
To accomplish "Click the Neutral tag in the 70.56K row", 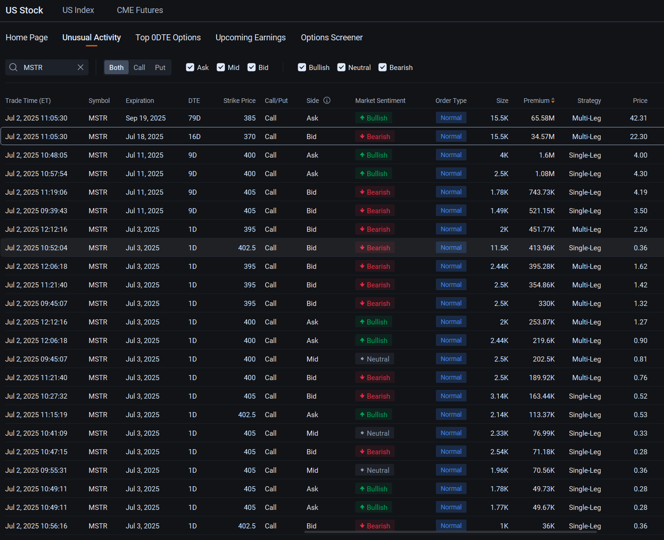I will [x=375, y=470].
